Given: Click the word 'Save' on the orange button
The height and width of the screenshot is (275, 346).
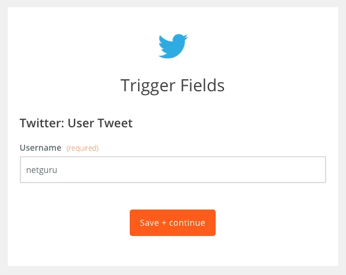Looking at the screenshot, I should (150, 223).
